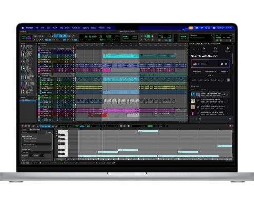
Task: Open Spotlight search in menu bar
Action: pyautogui.click(x=206, y=28)
